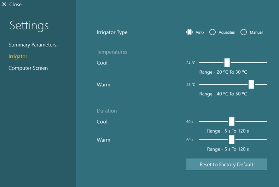Click Warm temperature track right of handle
The width and height of the screenshot is (279, 187).
tap(261, 84)
